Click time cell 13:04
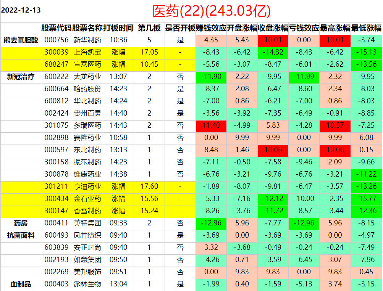 click(118, 284)
